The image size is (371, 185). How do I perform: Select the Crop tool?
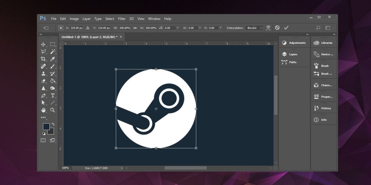coord(43,59)
